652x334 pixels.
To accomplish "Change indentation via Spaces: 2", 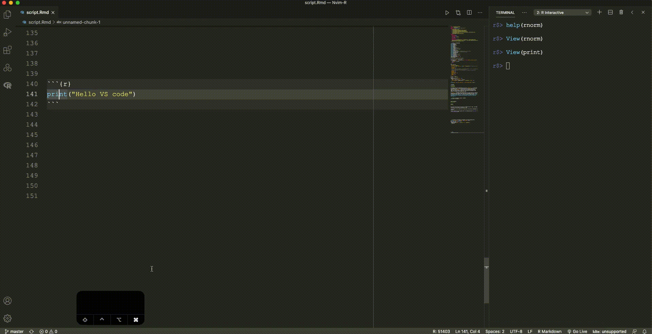I will tap(495, 331).
